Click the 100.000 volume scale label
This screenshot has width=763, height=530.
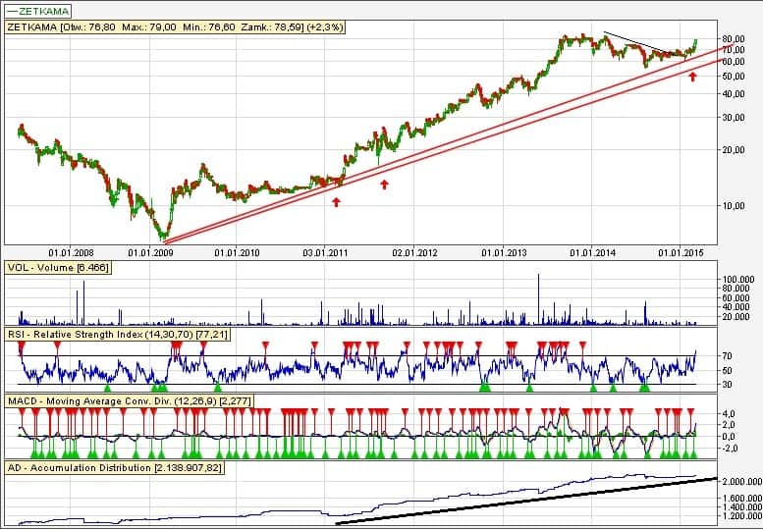tap(737, 281)
